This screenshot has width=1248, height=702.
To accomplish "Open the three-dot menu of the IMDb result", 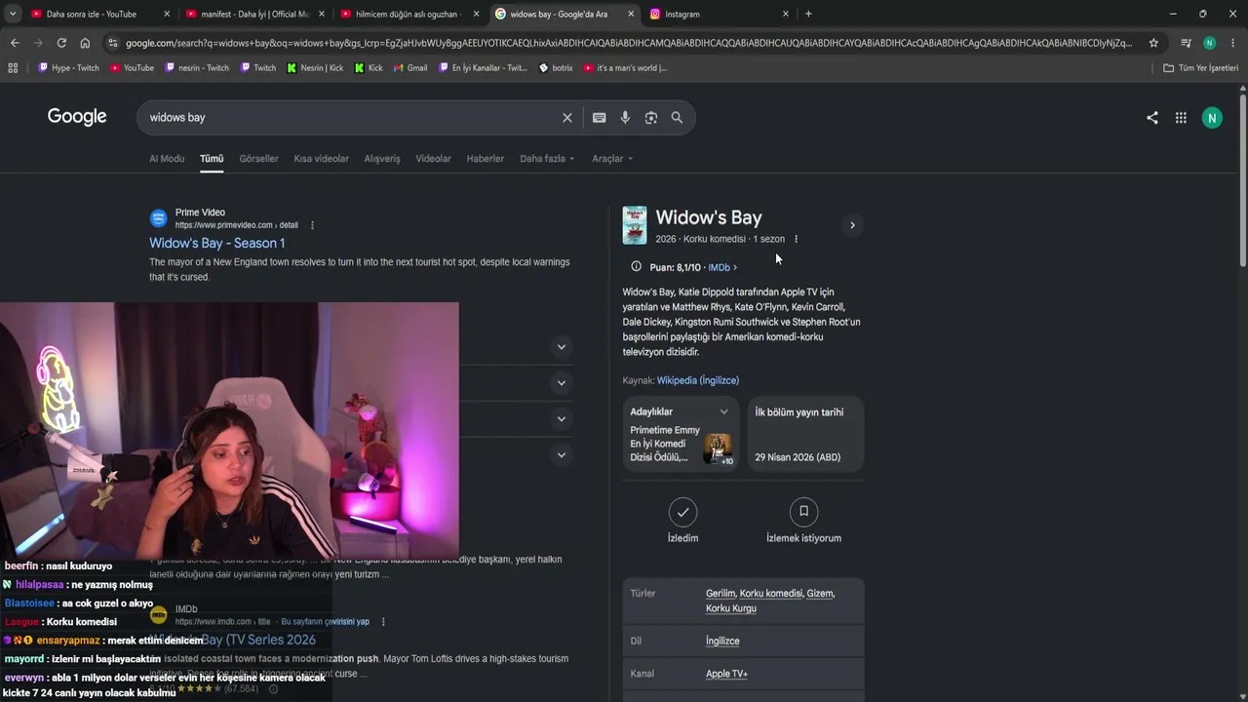I will [382, 622].
